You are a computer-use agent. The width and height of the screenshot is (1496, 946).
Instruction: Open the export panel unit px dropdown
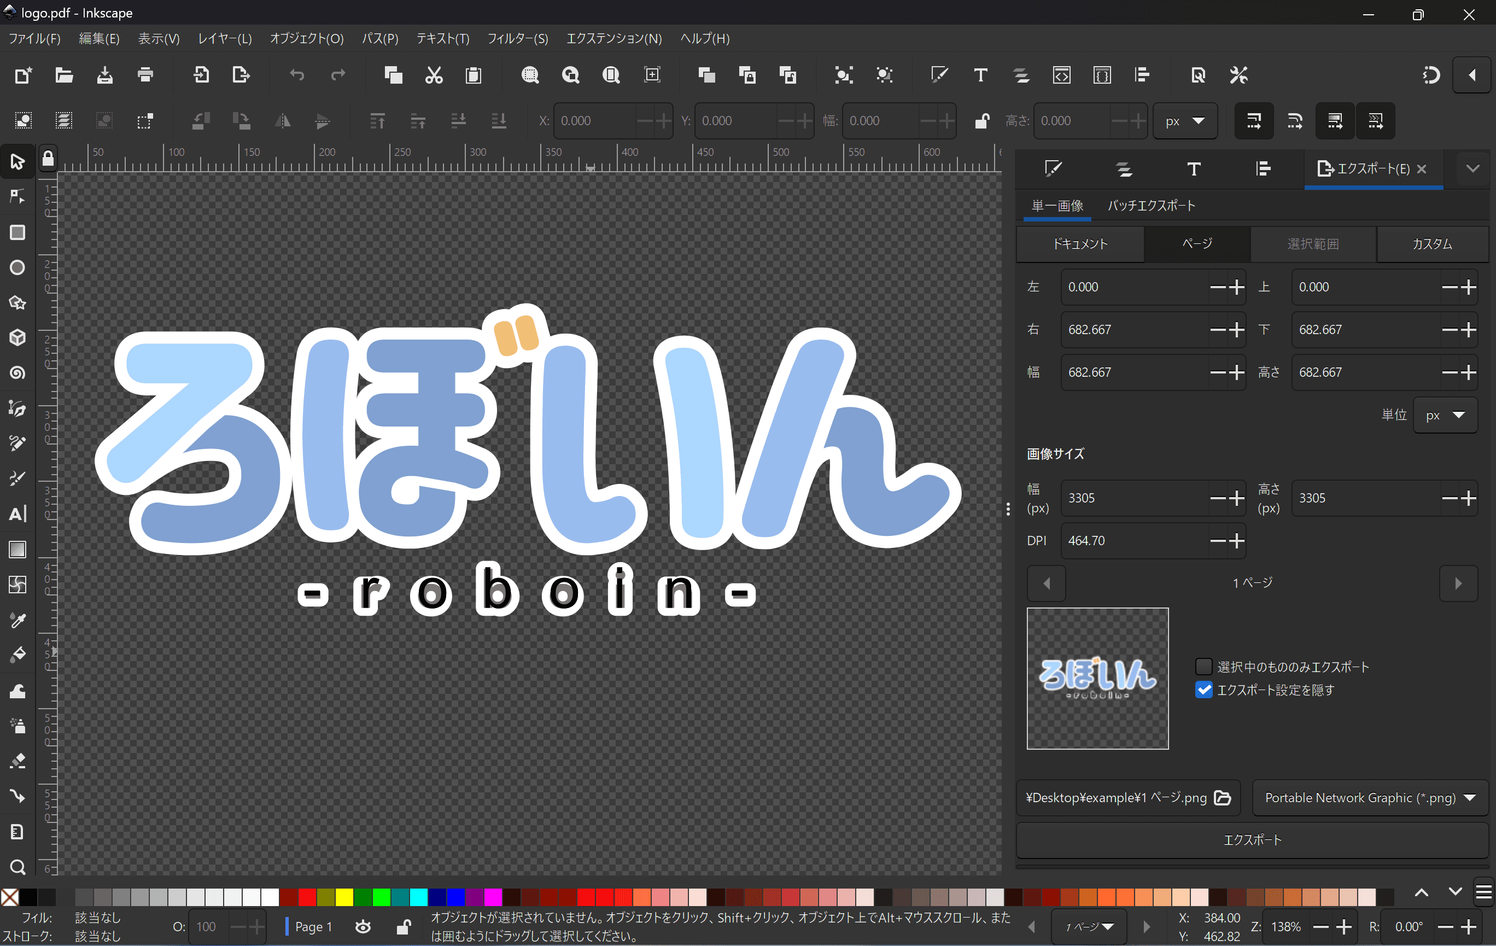[1445, 415]
